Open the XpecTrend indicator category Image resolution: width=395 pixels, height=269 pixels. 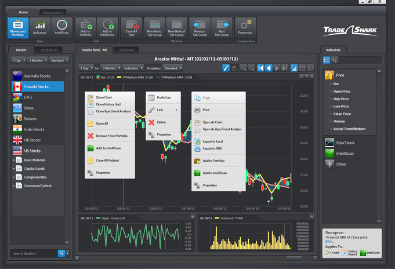pos(345,143)
